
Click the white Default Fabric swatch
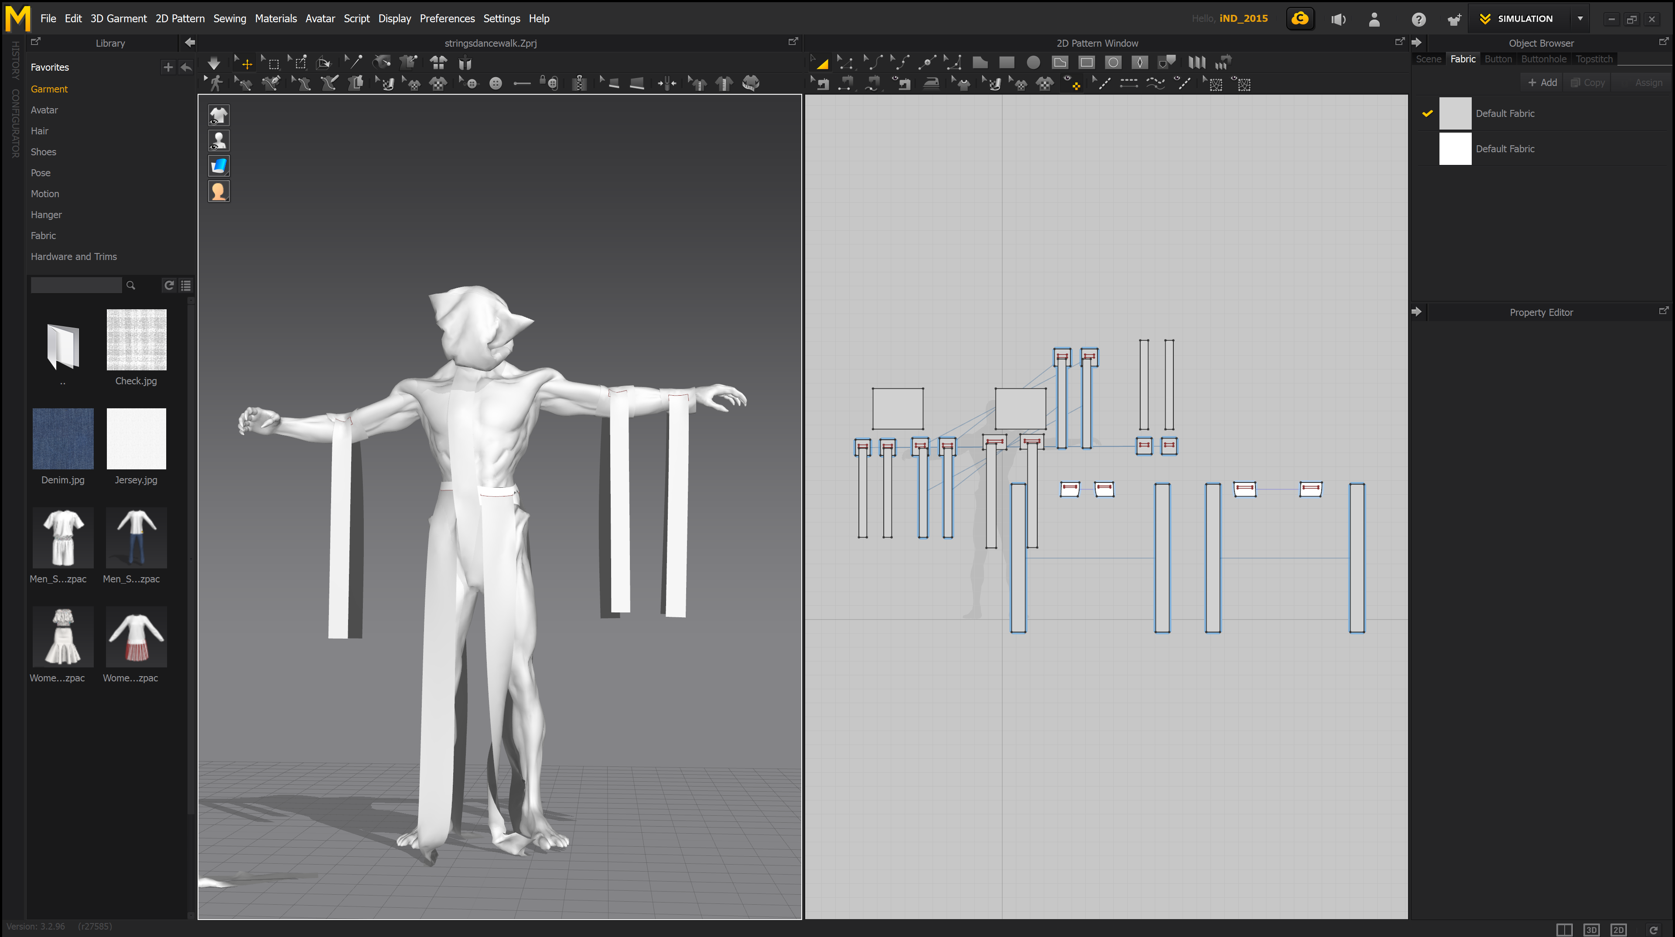[x=1455, y=149]
